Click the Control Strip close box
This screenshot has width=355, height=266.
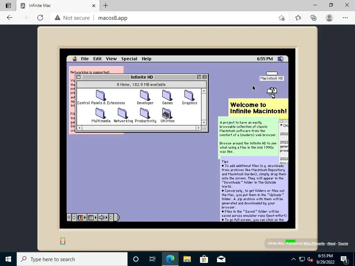click(x=69, y=218)
